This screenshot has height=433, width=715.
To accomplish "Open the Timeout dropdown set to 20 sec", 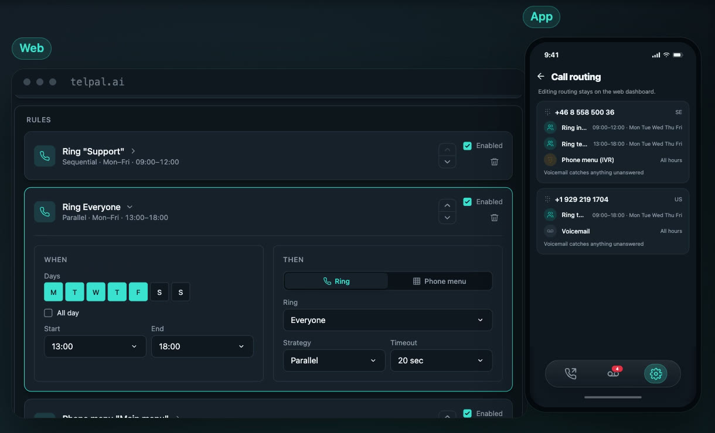I will click(441, 360).
